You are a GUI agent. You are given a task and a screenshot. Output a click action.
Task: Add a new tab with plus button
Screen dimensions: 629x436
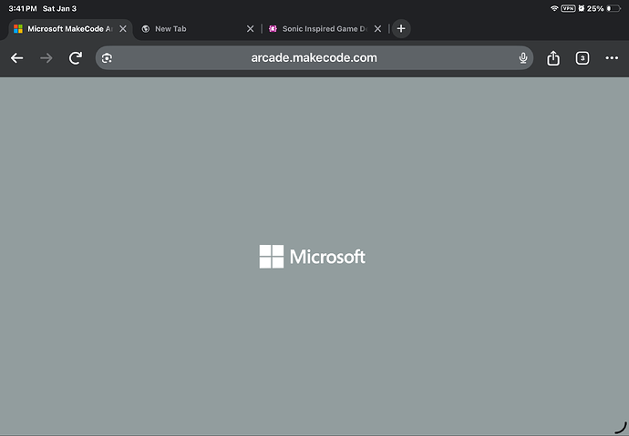401,28
